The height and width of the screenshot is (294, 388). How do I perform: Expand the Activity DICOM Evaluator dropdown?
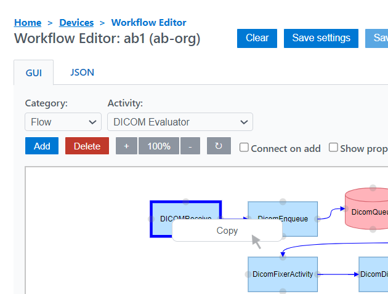click(180, 122)
